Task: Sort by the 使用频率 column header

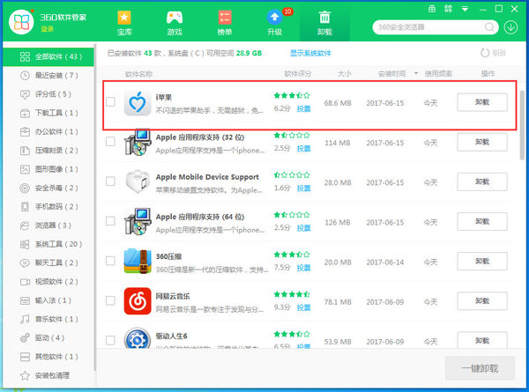Action: [438, 74]
